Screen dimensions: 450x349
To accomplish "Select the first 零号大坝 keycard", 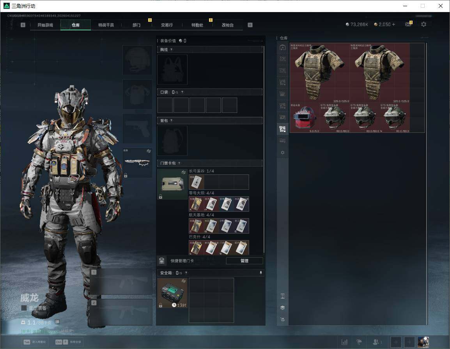I will click(x=197, y=204).
